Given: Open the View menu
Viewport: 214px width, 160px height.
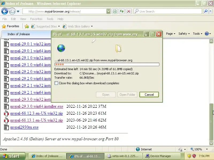Looking at the screenshot, I should point(23,19).
